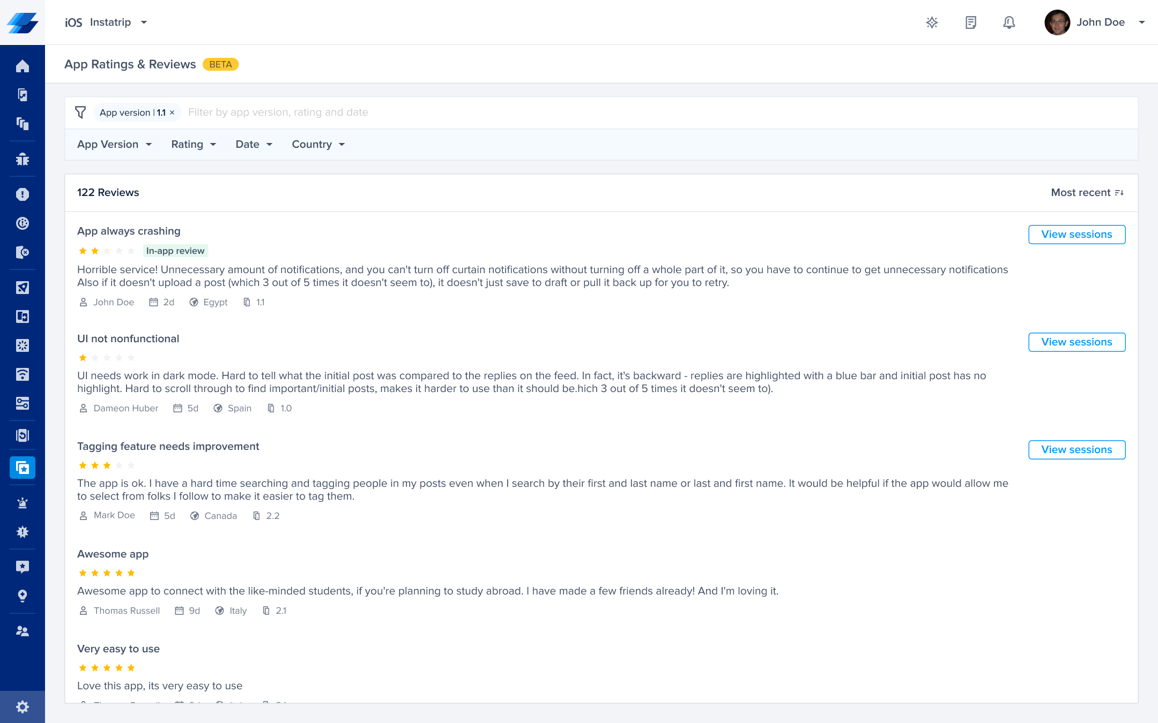Open the Date filter dropdown

254,145
